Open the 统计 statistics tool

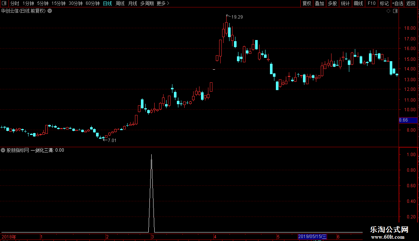point(345,3)
